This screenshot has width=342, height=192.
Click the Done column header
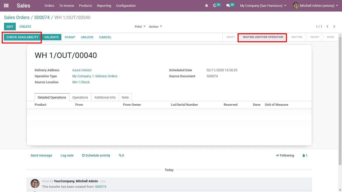pyautogui.click(x=257, y=105)
